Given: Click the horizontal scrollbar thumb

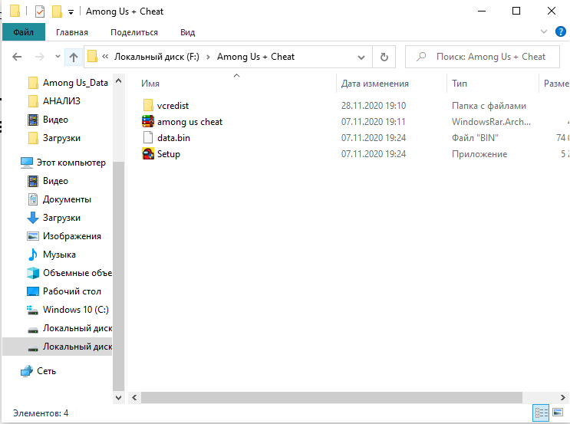Looking at the screenshot, I should click(331, 397).
